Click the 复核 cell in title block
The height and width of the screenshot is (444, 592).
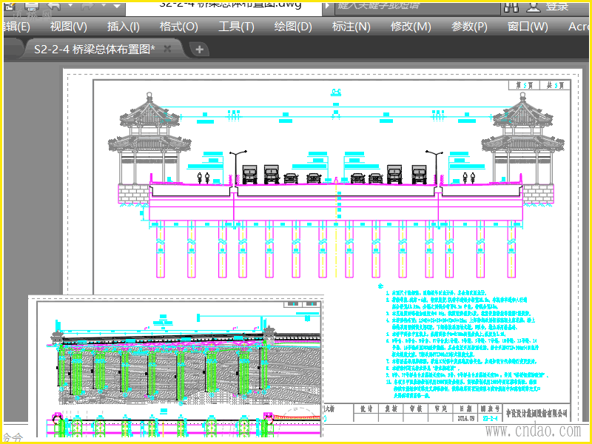pyautogui.click(x=391, y=408)
